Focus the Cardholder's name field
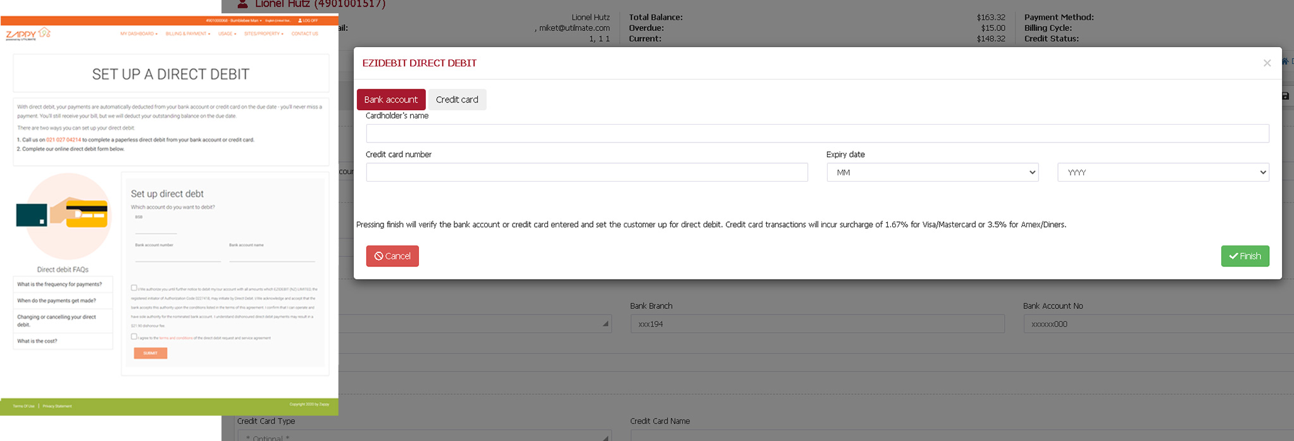1294x441 pixels. pyautogui.click(x=818, y=134)
